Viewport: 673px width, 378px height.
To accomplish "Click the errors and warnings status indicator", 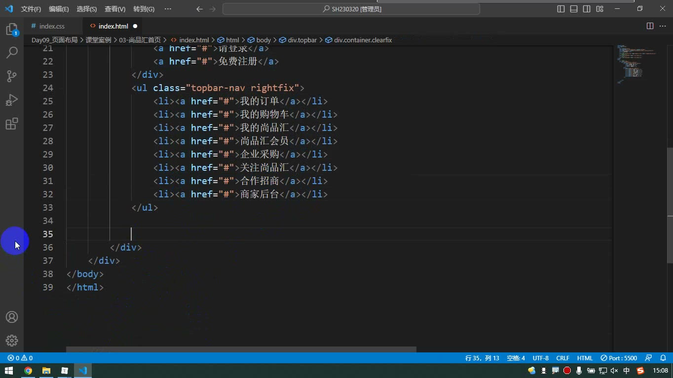I will point(20,358).
